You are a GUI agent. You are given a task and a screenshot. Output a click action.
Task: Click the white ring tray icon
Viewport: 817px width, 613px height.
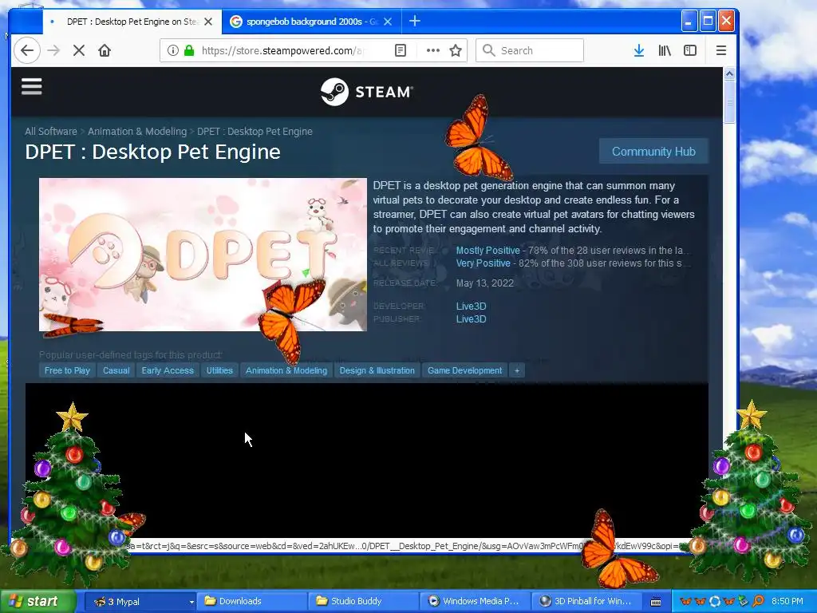tap(715, 602)
